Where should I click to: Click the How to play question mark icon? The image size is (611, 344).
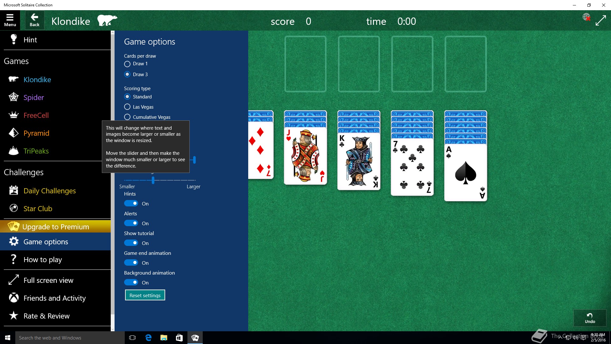13,259
